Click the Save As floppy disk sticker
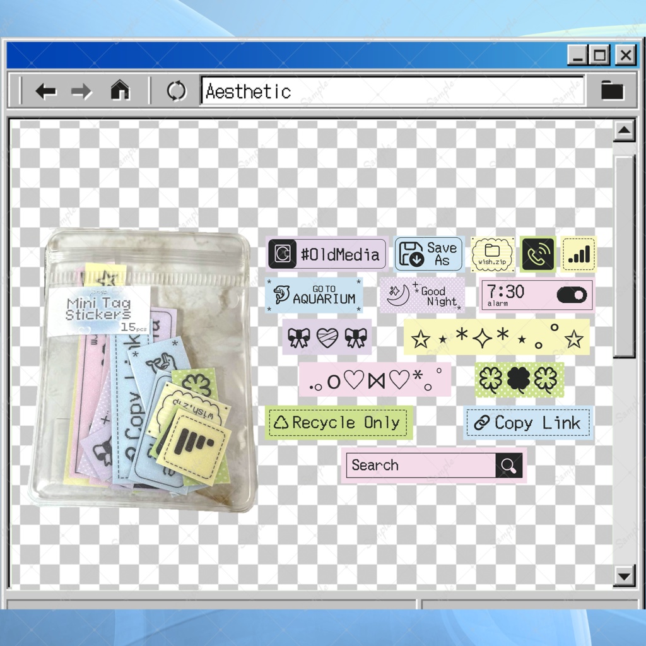The height and width of the screenshot is (646, 646). coord(429,254)
